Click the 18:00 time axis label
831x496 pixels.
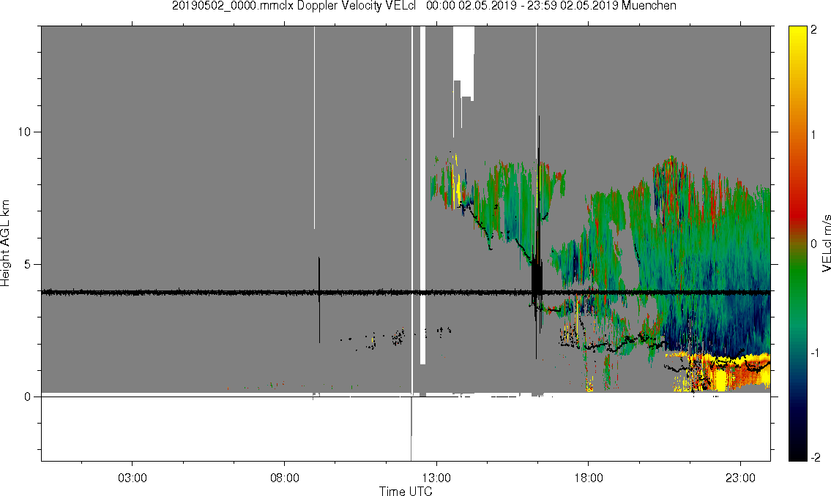(x=589, y=478)
